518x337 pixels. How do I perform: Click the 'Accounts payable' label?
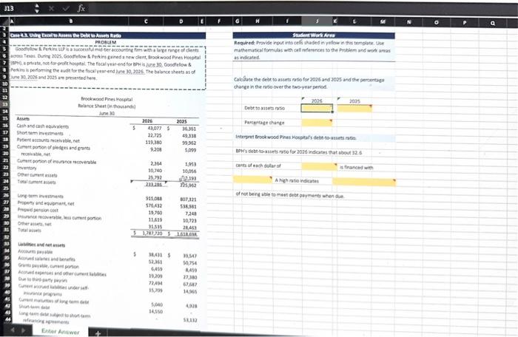click(36, 252)
